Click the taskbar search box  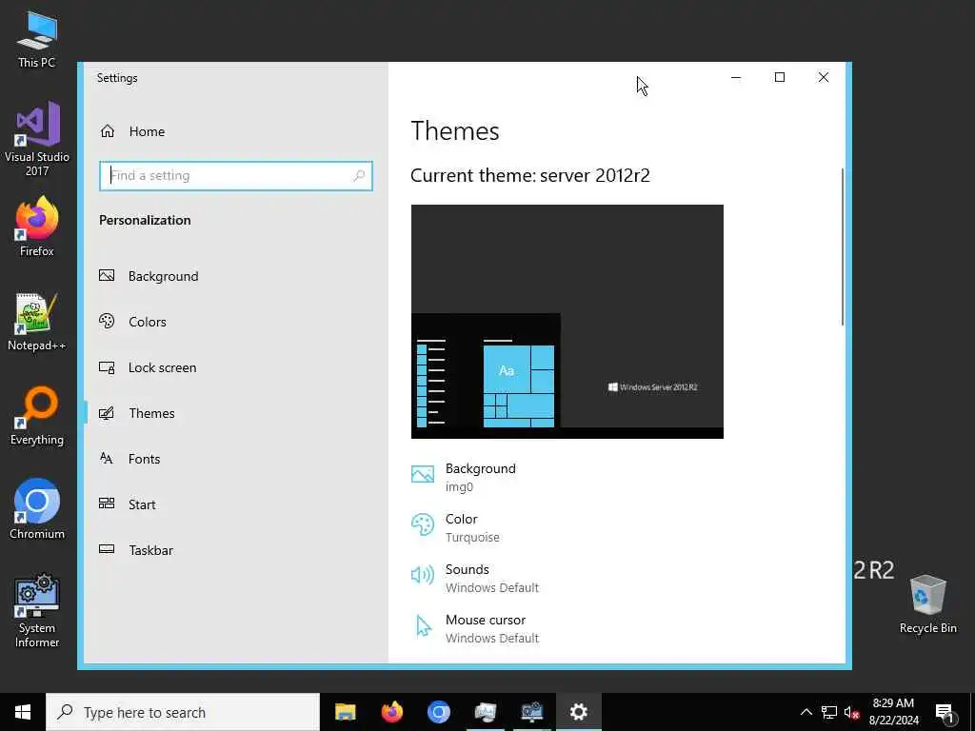pyautogui.click(x=183, y=712)
